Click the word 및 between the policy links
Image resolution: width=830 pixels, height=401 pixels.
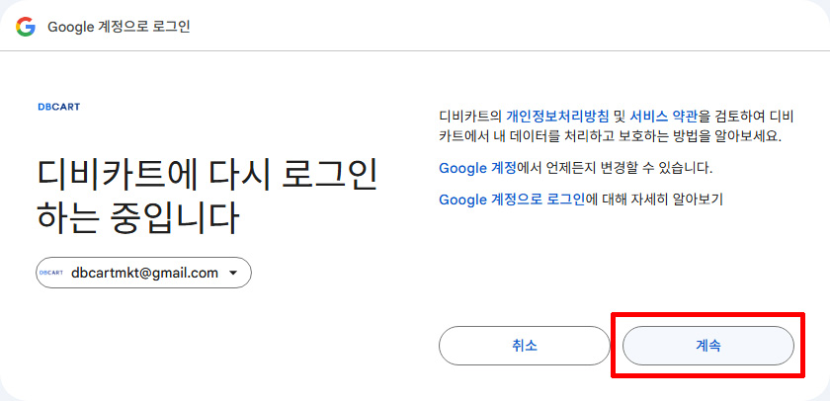pyautogui.click(x=620, y=116)
